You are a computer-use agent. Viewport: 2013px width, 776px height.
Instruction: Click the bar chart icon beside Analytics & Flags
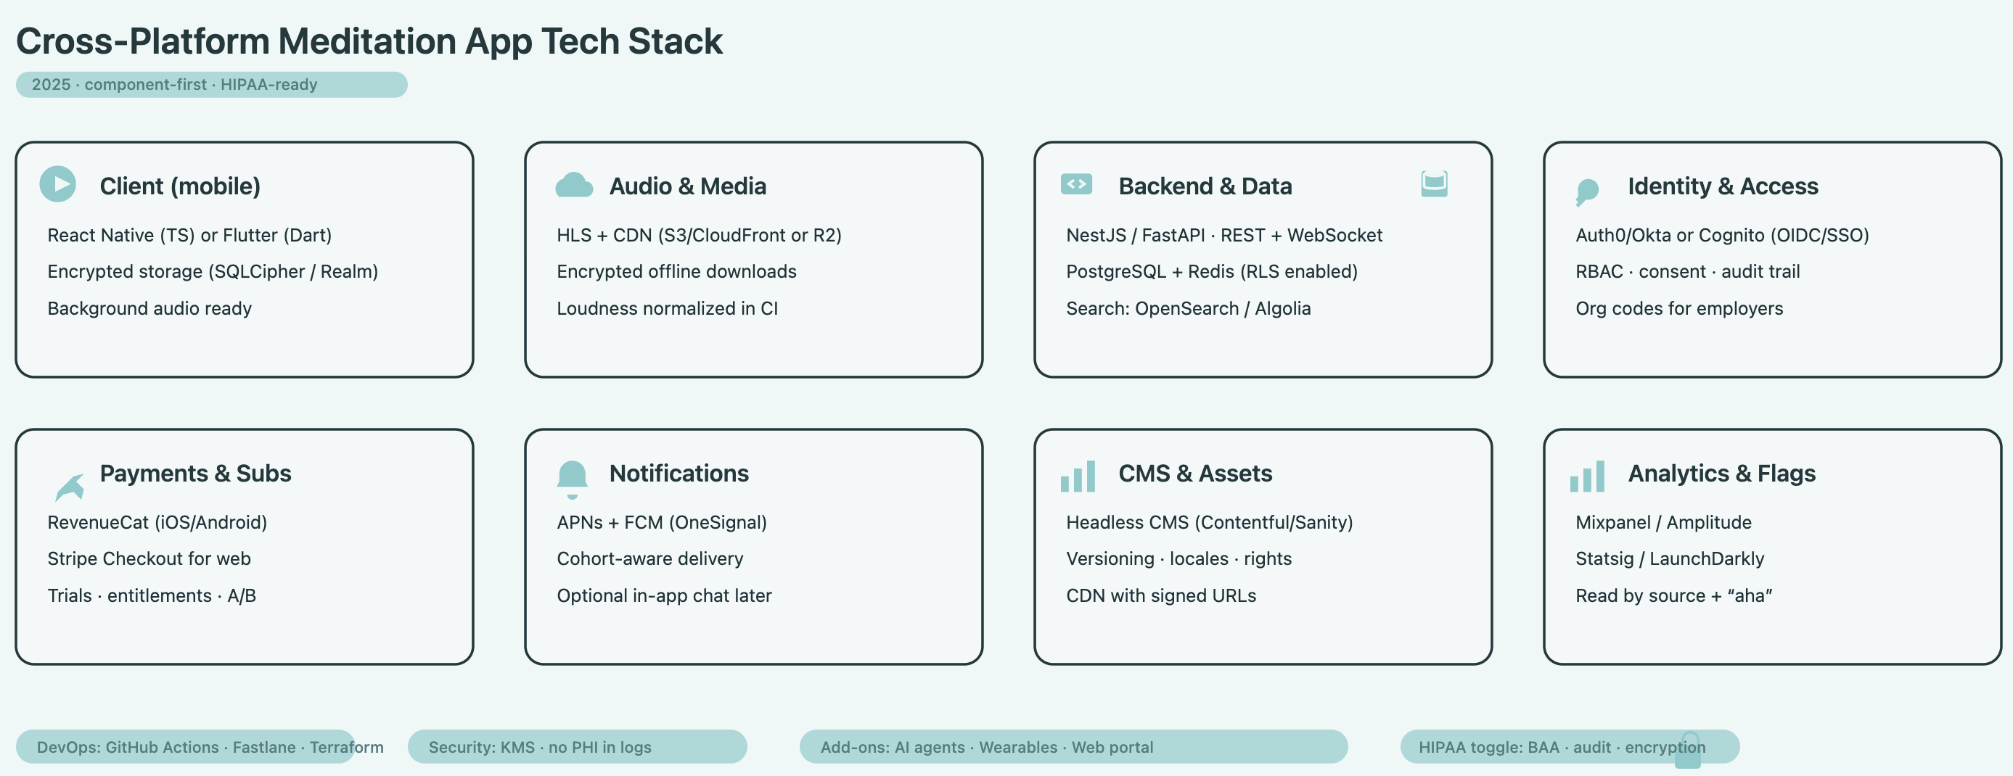pyautogui.click(x=1587, y=476)
